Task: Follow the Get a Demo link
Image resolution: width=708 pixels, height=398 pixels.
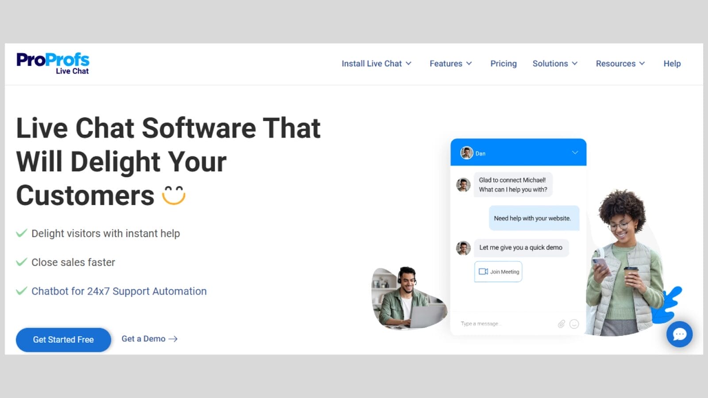Action: pyautogui.click(x=150, y=339)
